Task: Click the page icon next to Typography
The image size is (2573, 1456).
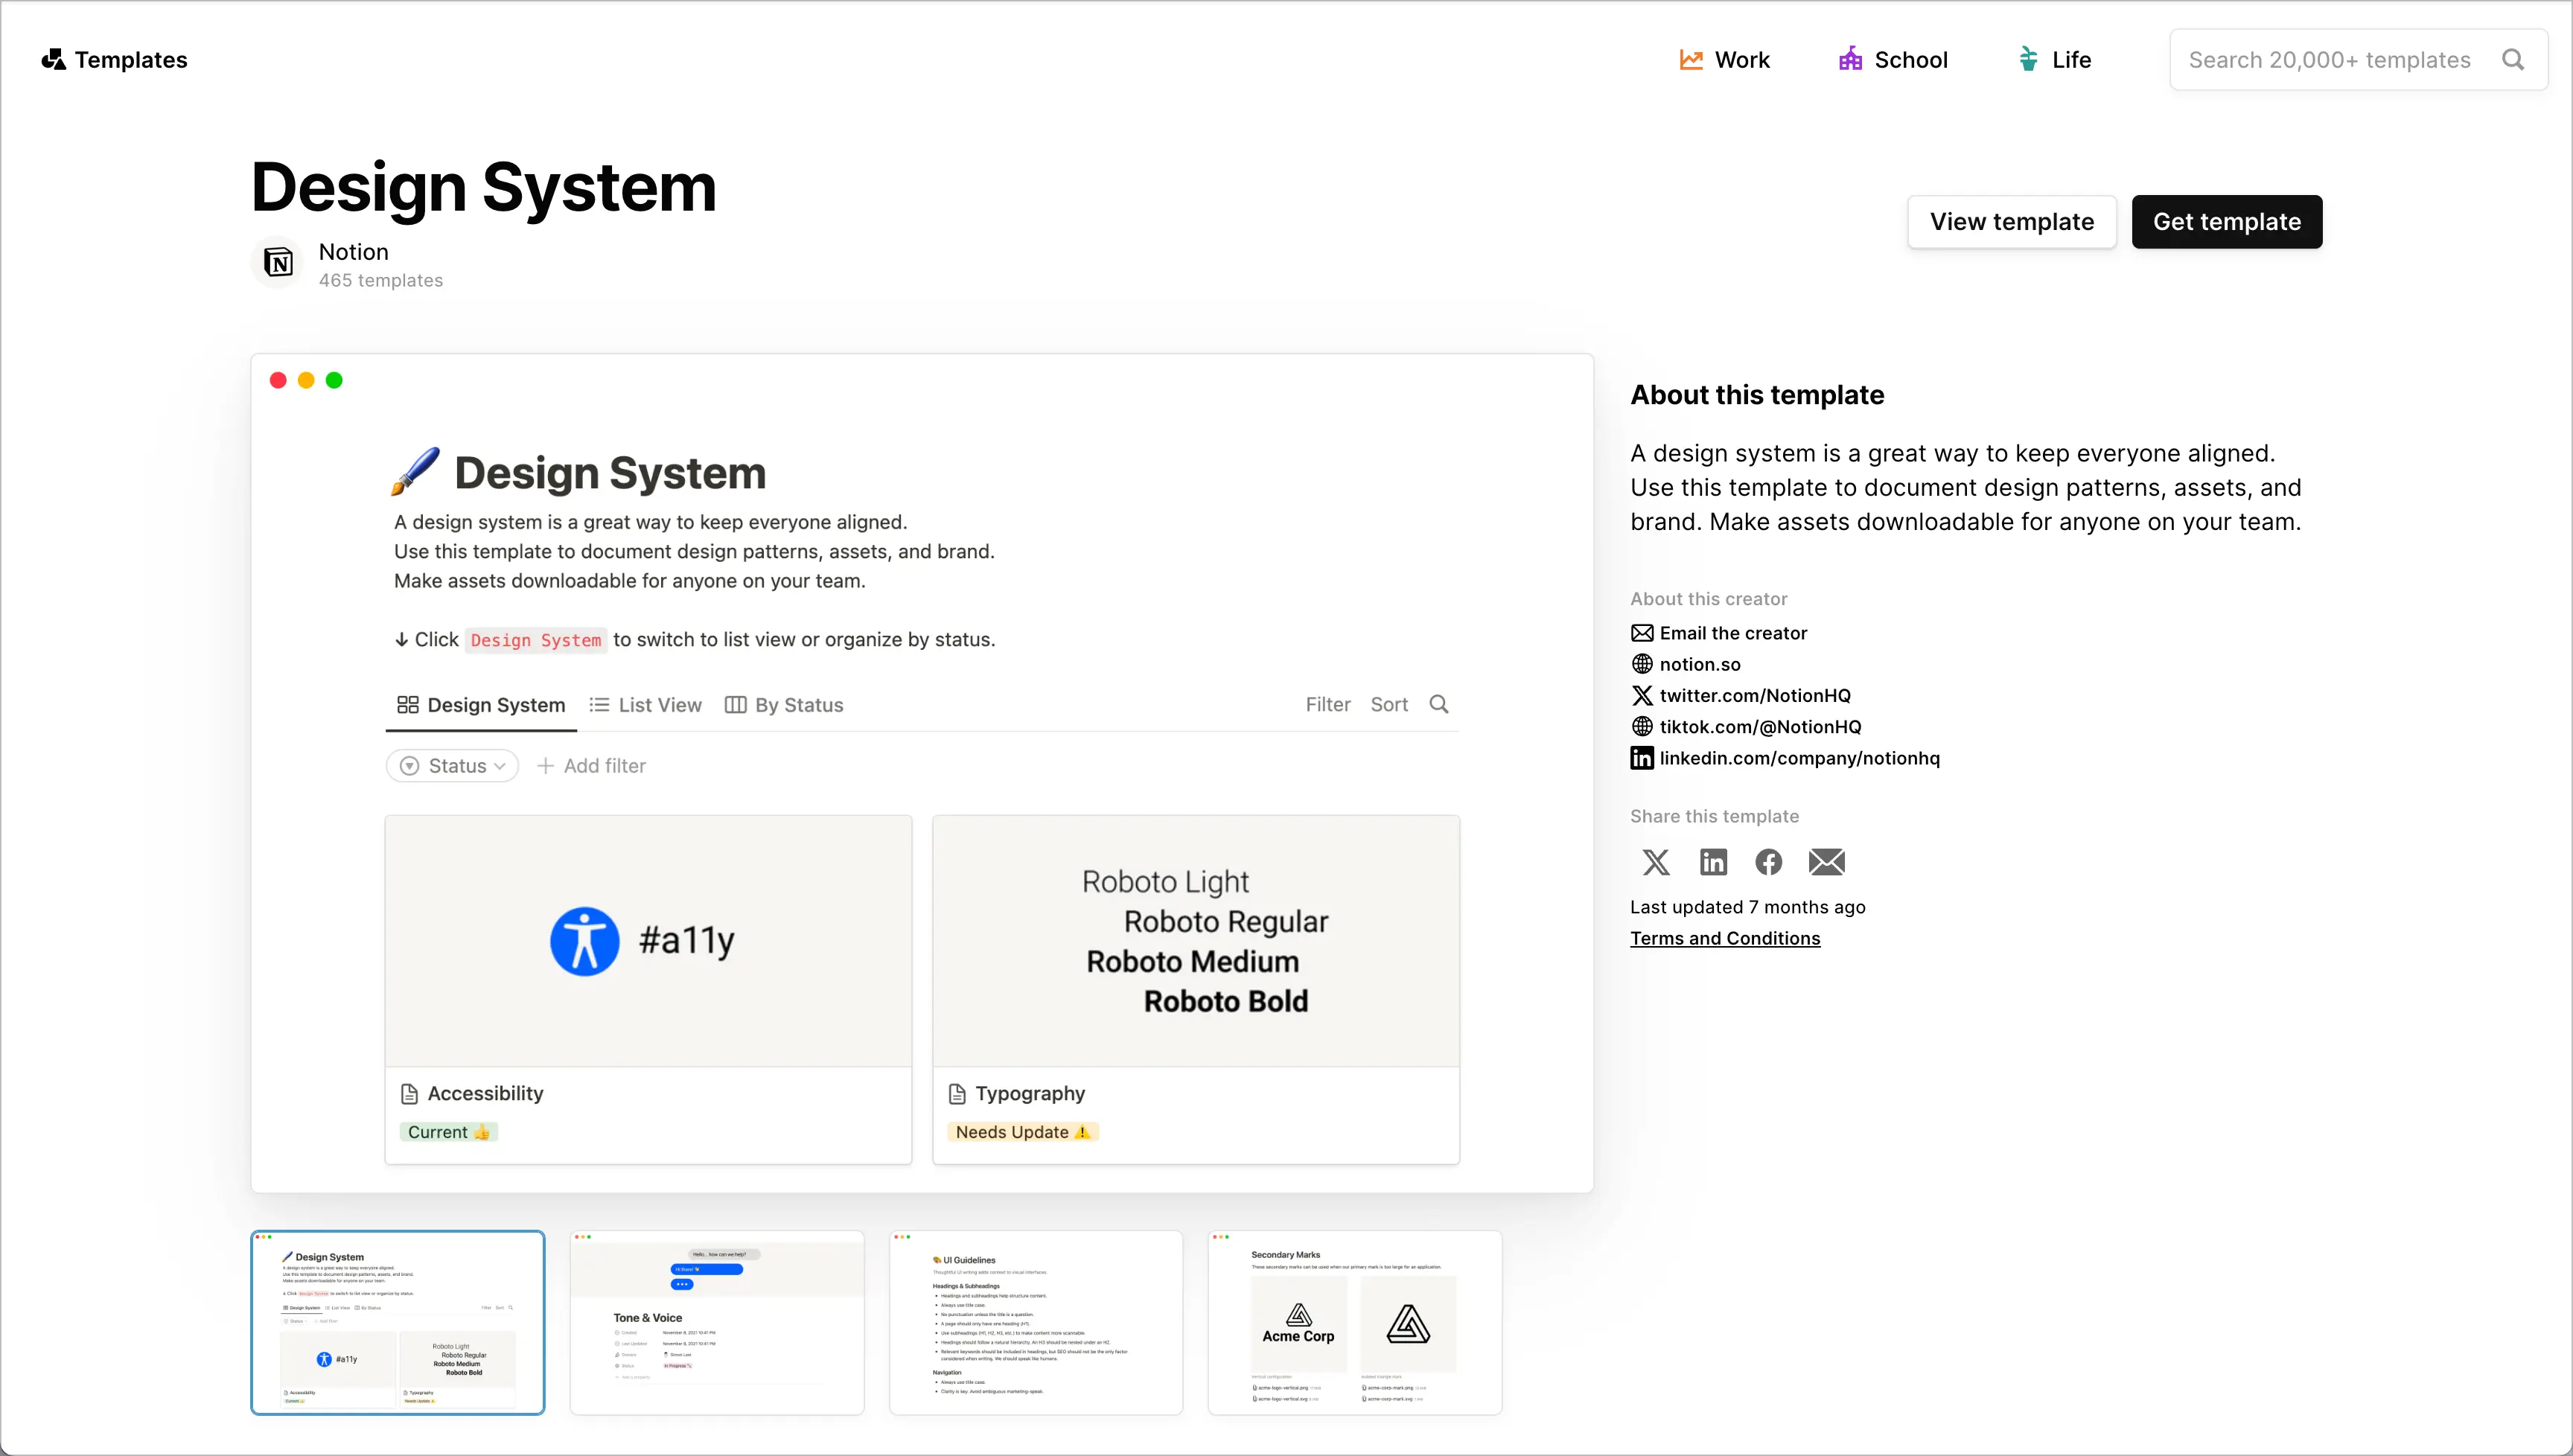Action: [x=957, y=1094]
